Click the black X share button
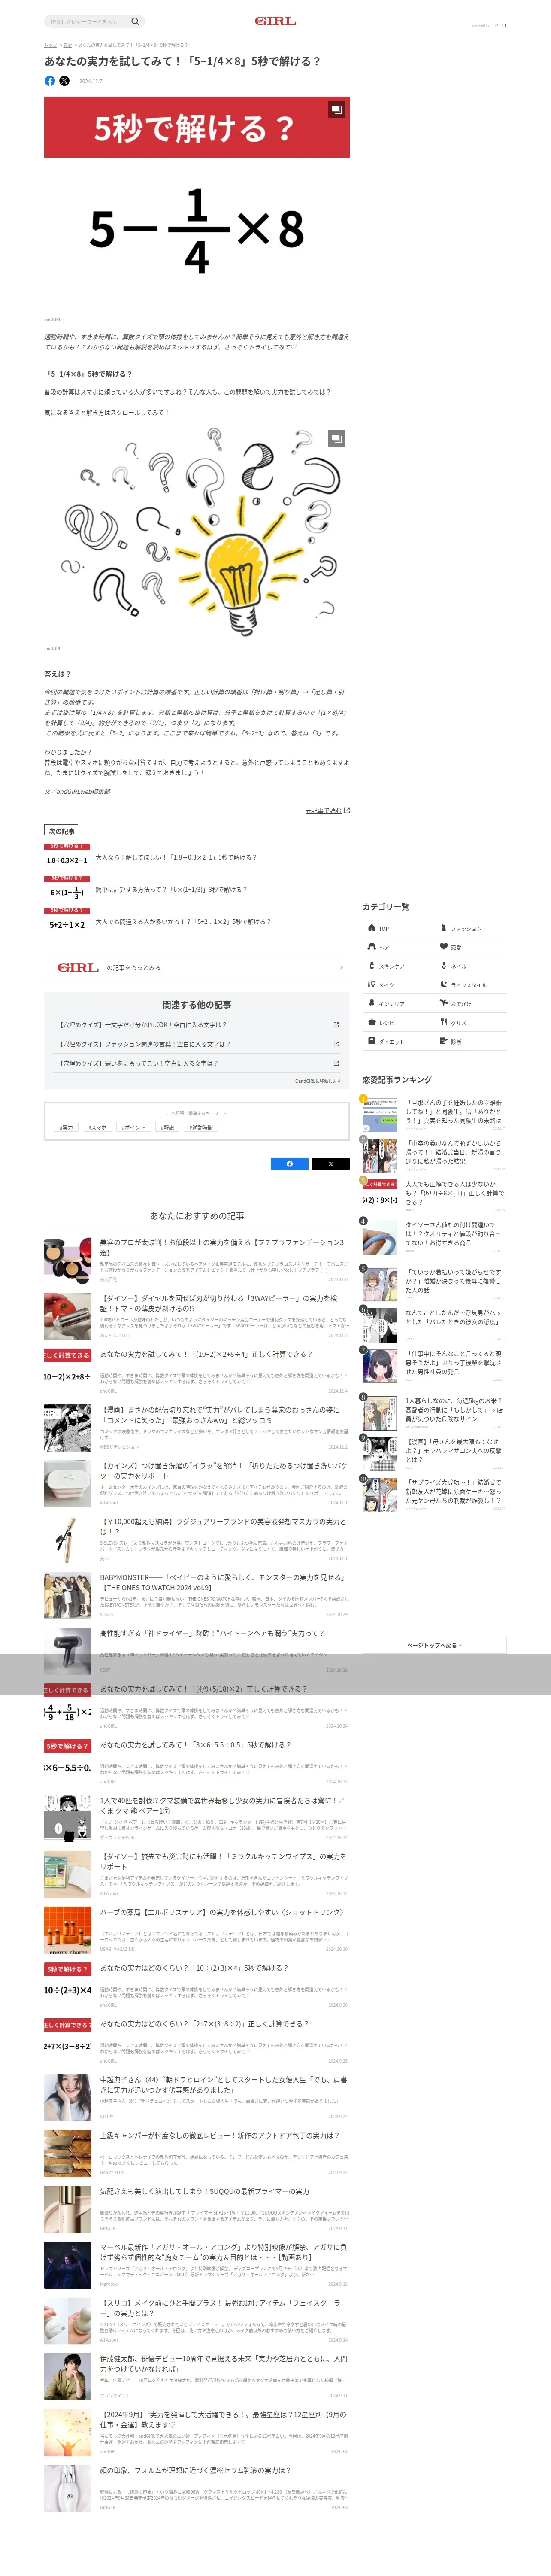 click(x=331, y=1163)
